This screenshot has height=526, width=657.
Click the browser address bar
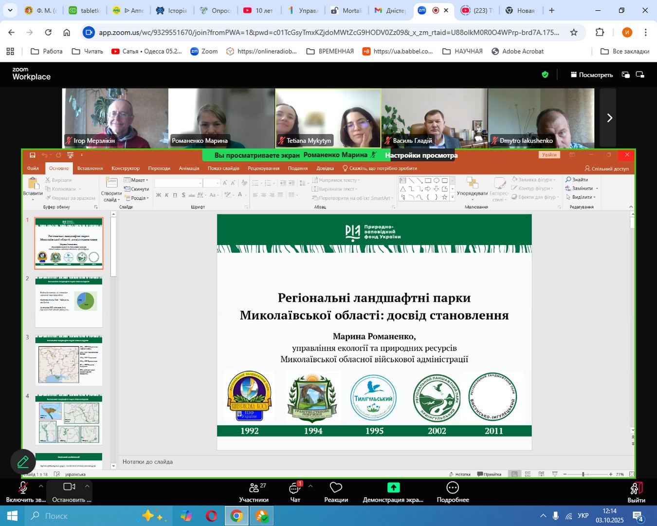tap(328, 33)
